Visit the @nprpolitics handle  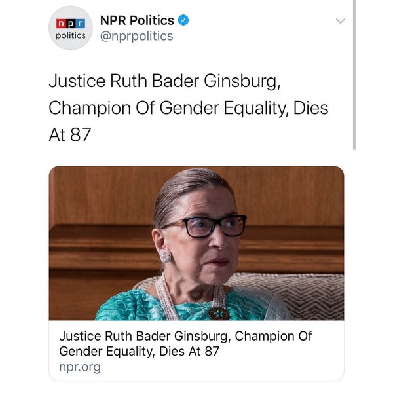[136, 36]
